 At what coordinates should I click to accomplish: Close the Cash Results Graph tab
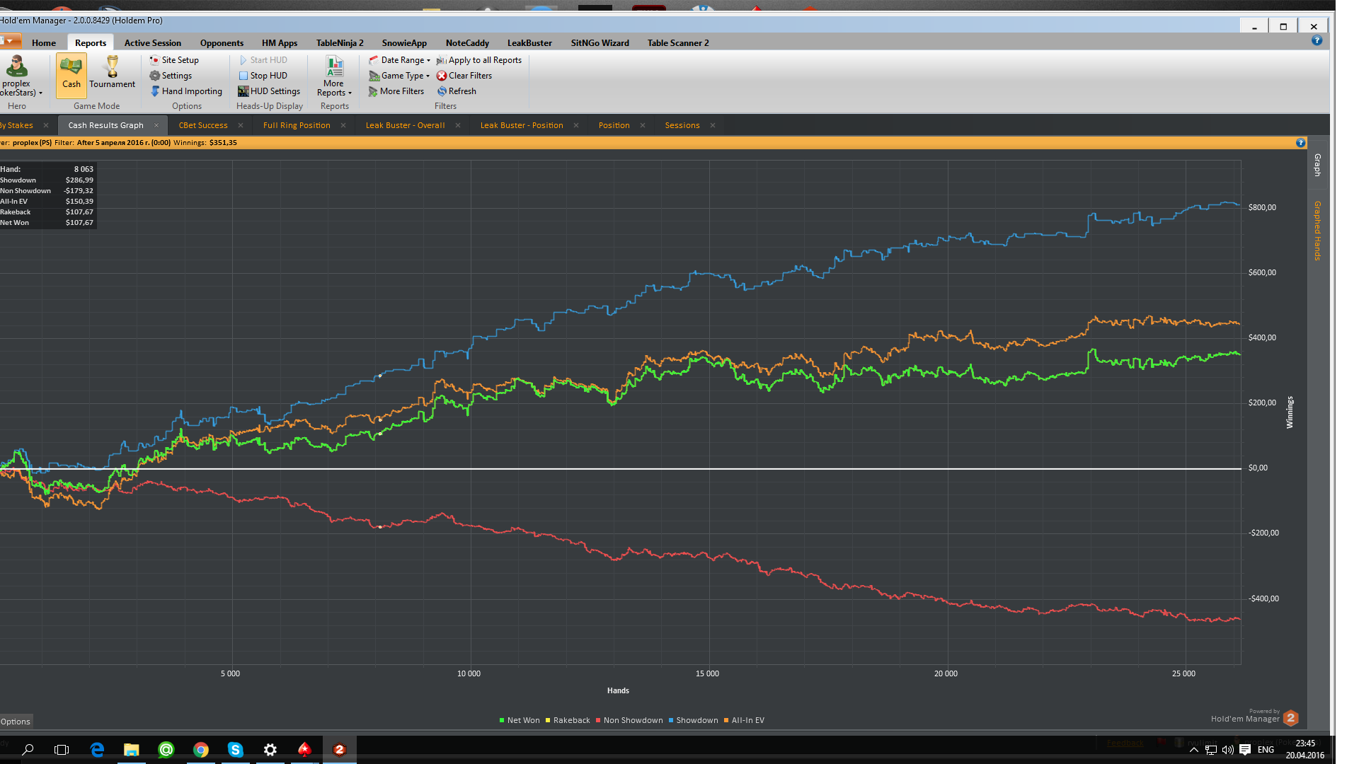pyautogui.click(x=156, y=126)
